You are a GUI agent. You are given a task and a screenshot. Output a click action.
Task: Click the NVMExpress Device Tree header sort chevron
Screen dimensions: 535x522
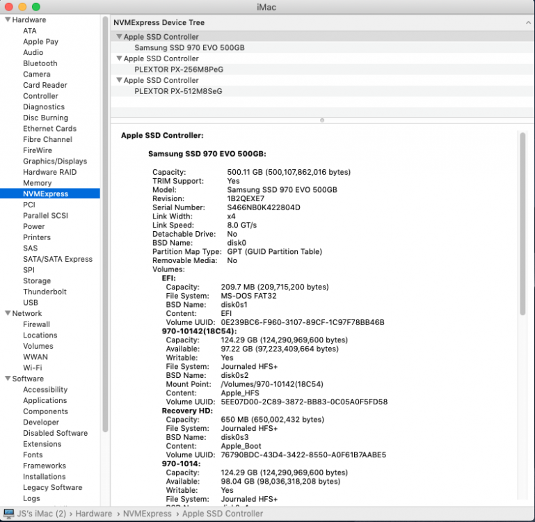[528, 22]
